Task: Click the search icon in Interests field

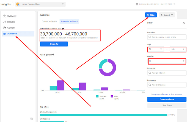Action: point(150,73)
